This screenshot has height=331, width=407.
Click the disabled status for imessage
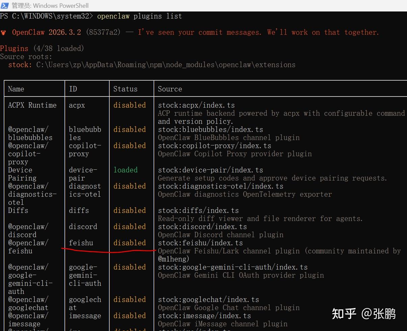click(x=130, y=316)
